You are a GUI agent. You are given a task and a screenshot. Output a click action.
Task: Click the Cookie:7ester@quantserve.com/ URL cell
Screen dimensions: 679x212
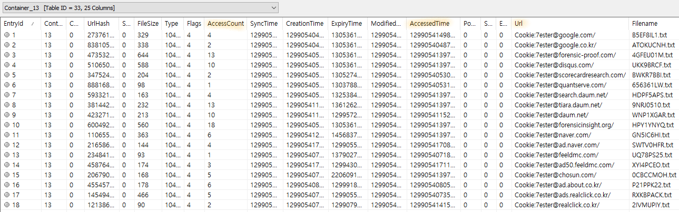click(560, 85)
